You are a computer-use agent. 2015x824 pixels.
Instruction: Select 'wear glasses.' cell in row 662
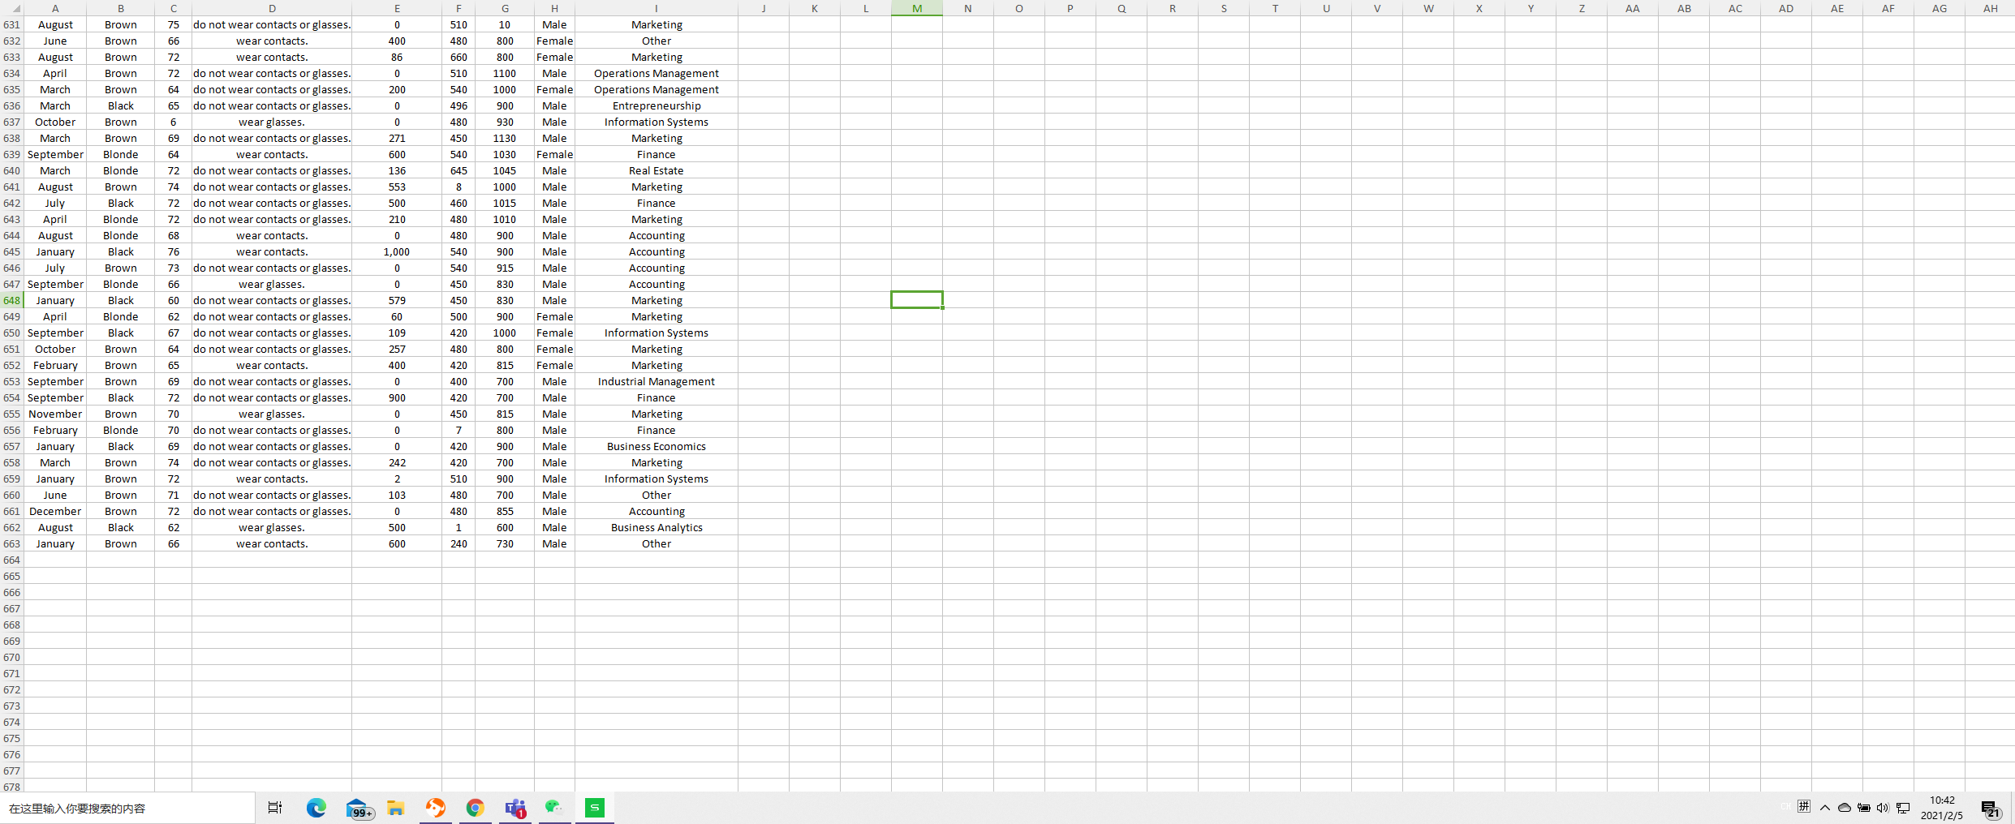272,527
